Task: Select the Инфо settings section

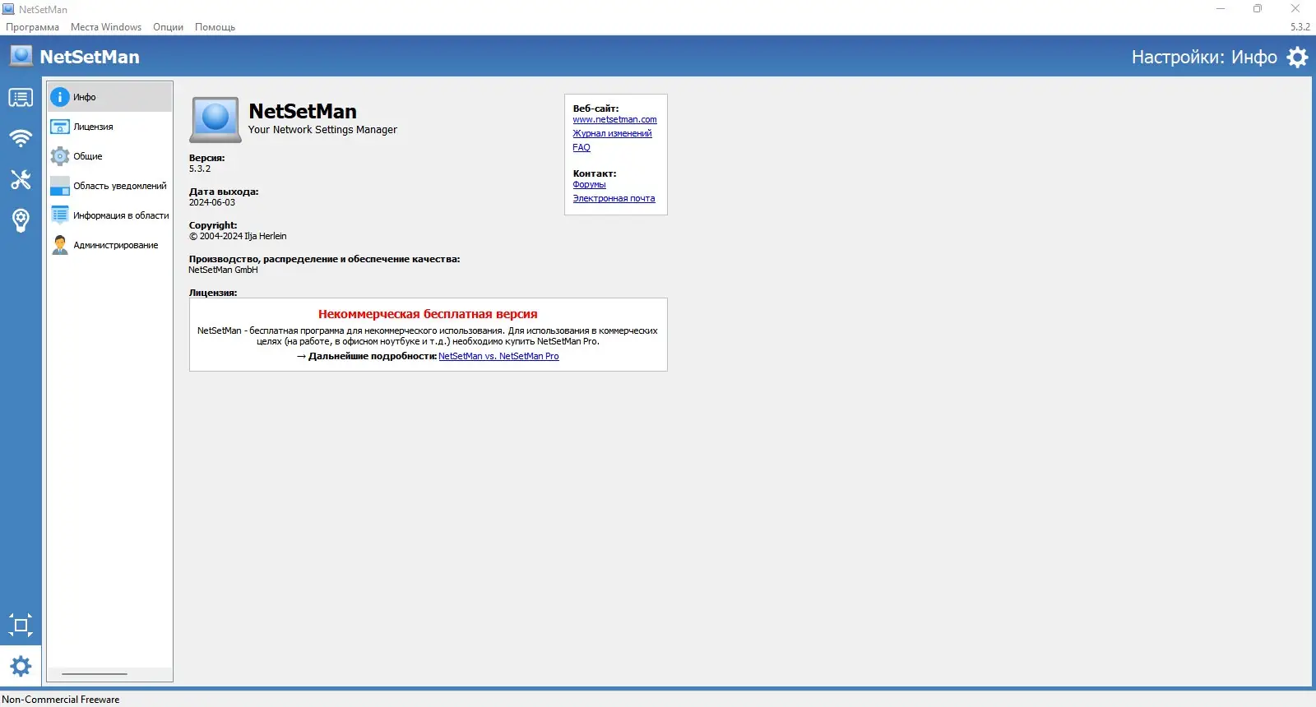Action: pyautogui.click(x=109, y=97)
